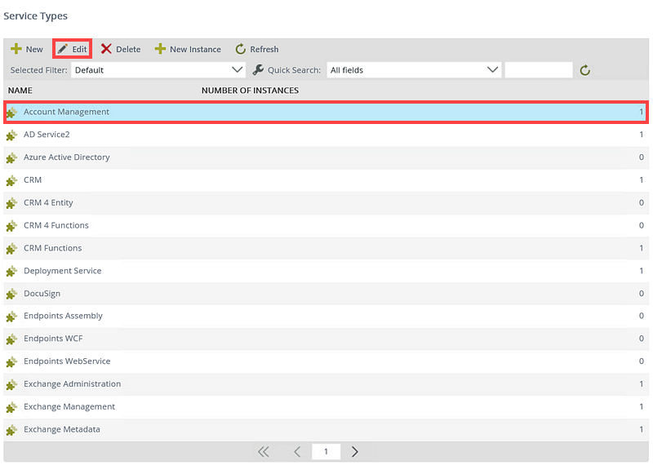Go to the first page of results
The width and height of the screenshot is (653, 465).
[x=263, y=452]
